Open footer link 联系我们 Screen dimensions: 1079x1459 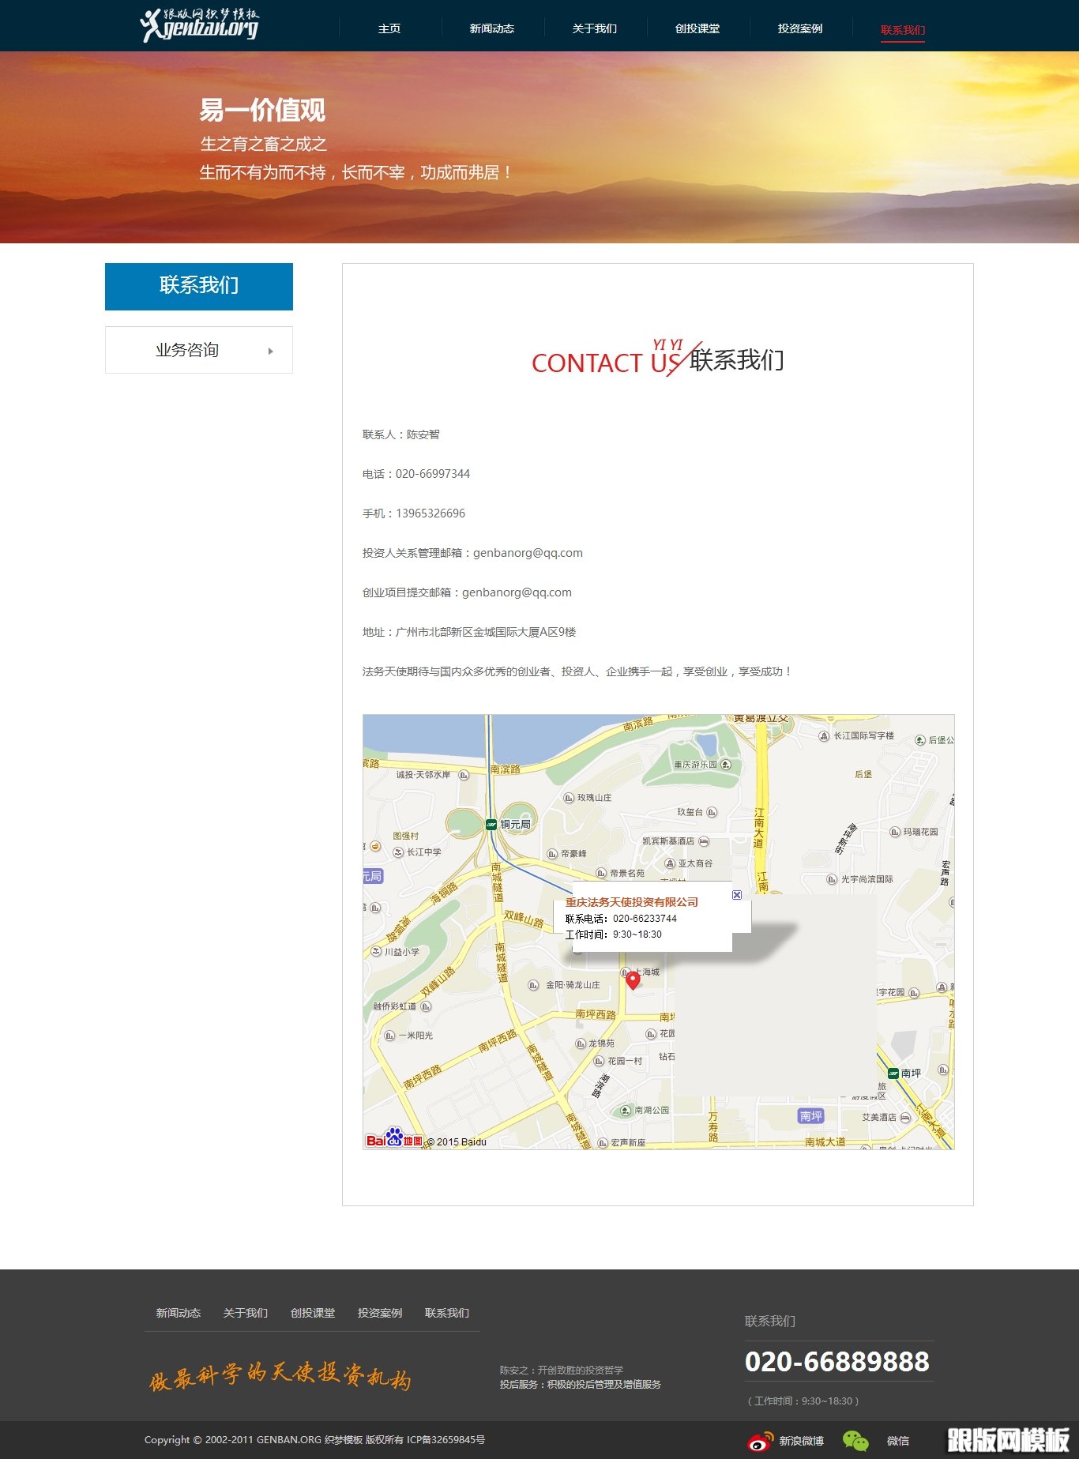tap(447, 1313)
